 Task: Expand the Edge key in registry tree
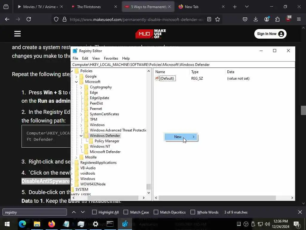pyautogui.click(x=81, y=93)
